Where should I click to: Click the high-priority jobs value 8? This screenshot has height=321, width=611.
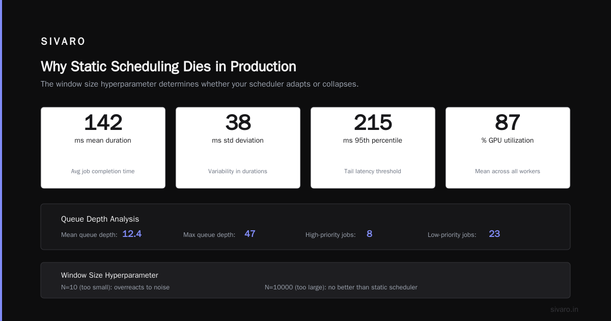369,234
